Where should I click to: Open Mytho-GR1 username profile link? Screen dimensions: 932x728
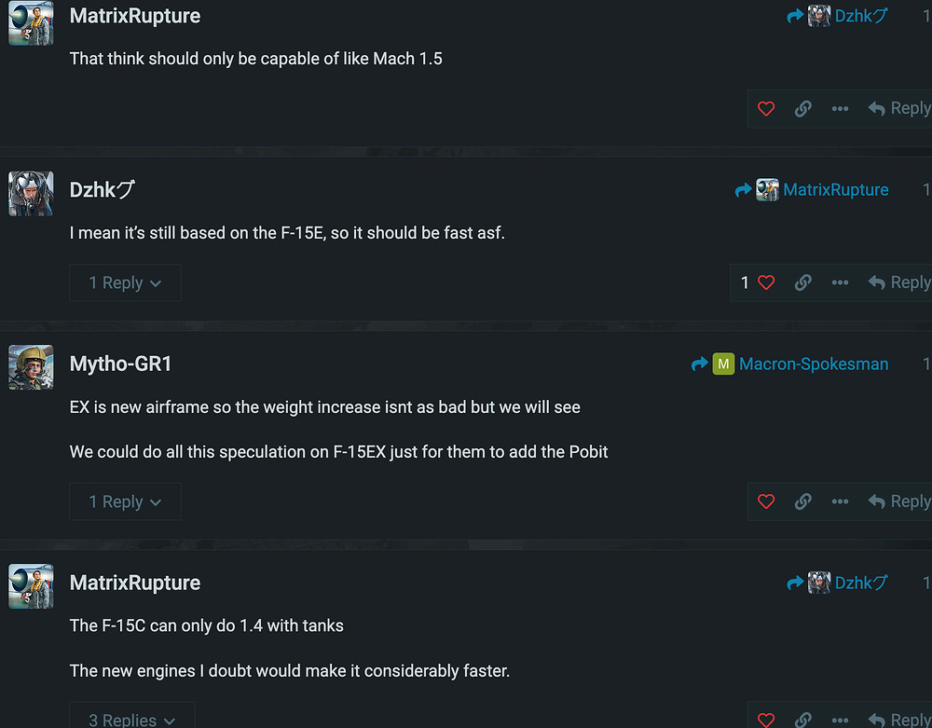121,364
